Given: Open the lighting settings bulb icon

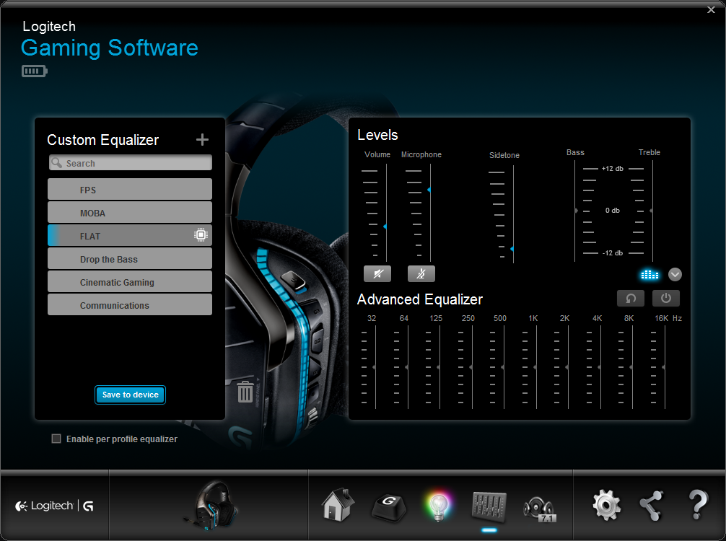Looking at the screenshot, I should 438,505.
